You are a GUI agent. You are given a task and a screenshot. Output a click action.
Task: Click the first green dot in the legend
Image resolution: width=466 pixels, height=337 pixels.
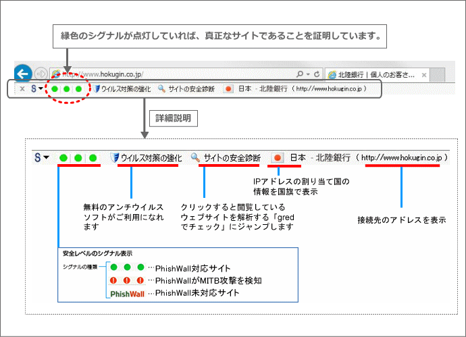click(114, 267)
